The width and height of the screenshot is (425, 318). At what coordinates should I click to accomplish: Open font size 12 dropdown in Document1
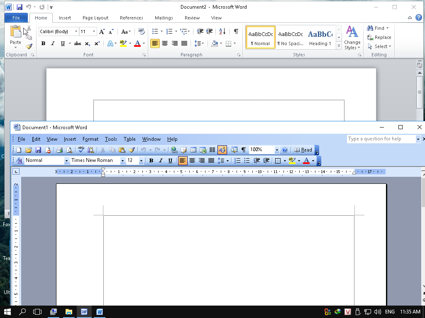[x=141, y=161]
